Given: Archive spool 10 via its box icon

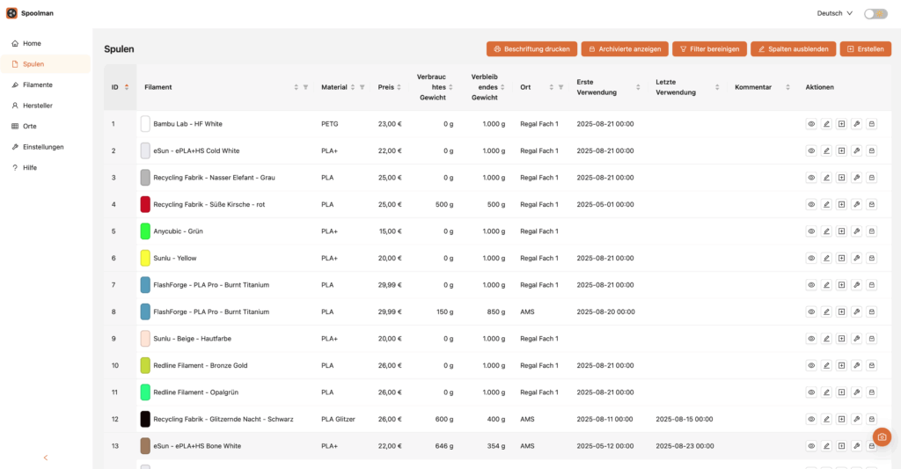Looking at the screenshot, I should tap(871, 365).
